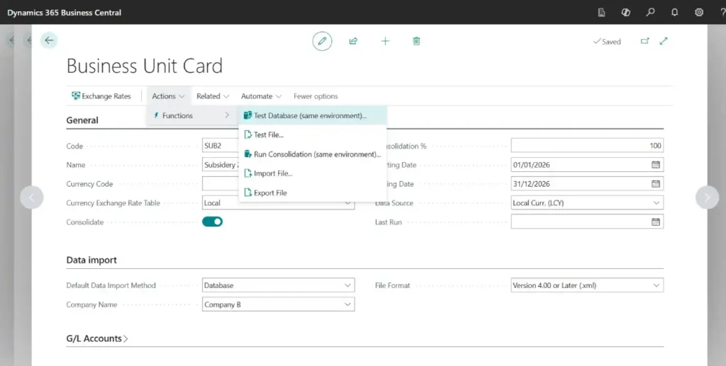Open Last Run calendar picker
The width and height of the screenshot is (726, 366).
point(656,222)
